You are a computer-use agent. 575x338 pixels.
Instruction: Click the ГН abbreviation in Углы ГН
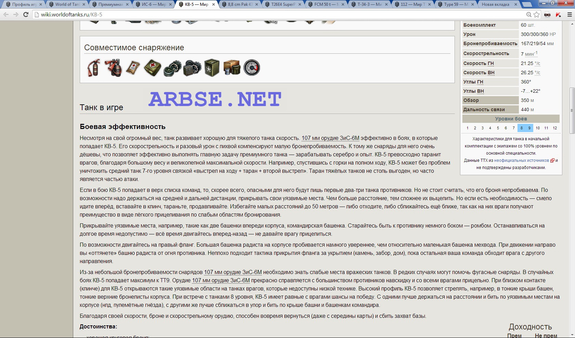(x=480, y=82)
